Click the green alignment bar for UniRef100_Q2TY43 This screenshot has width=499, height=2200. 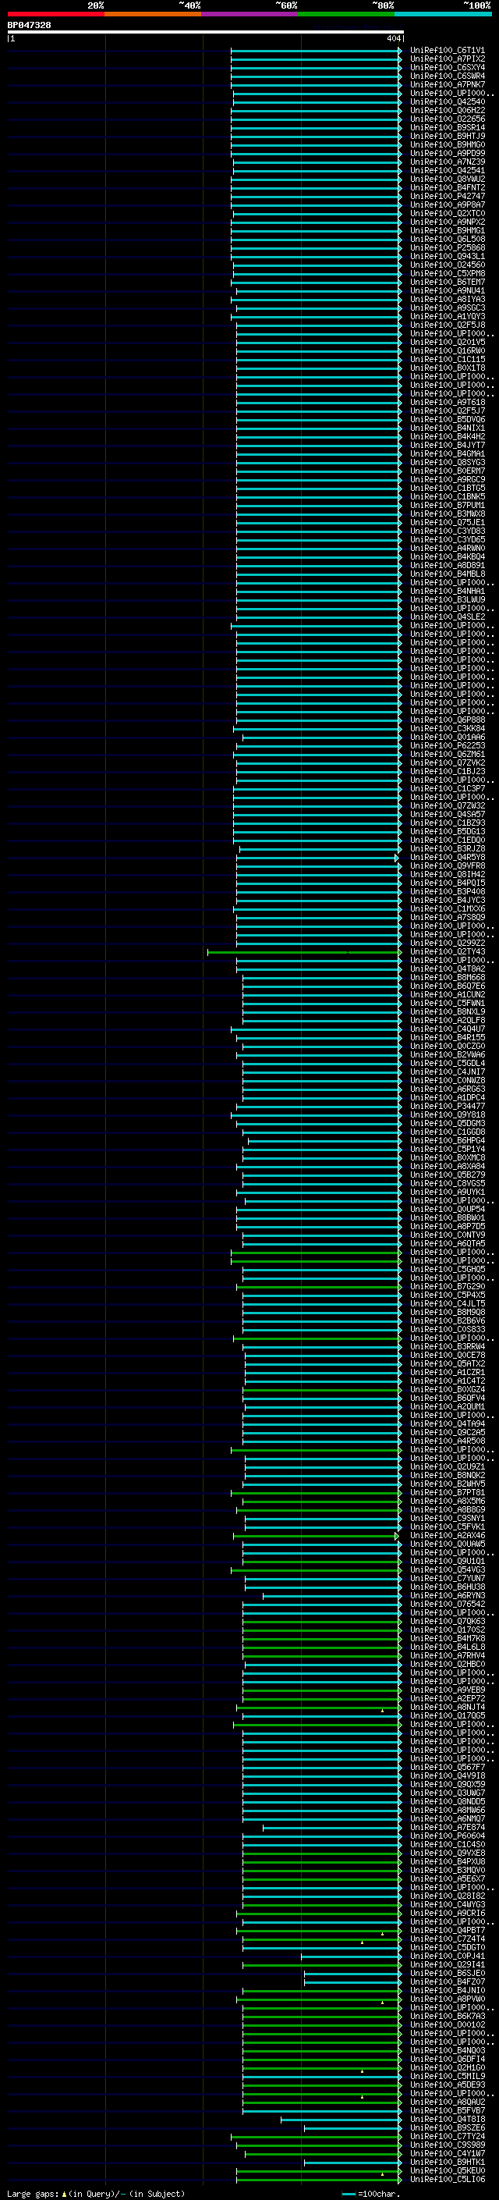tap(303, 952)
